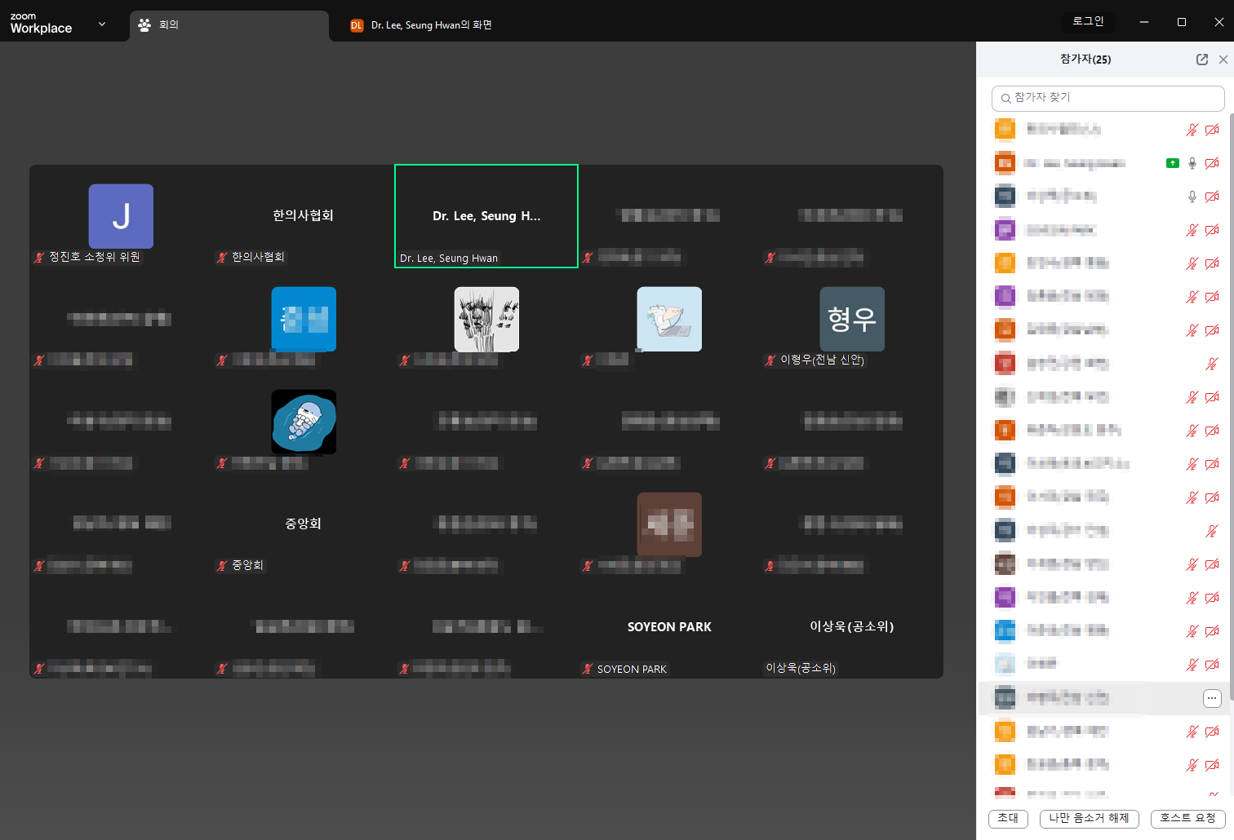Click muted mic icon beside 이형우(전남 신안)
Image resolution: width=1234 pixels, height=840 pixels.
pyautogui.click(x=770, y=360)
